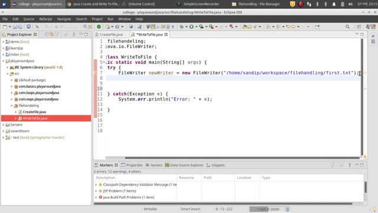
Task: Click the Debug bug icon
Action: pos(182,27)
